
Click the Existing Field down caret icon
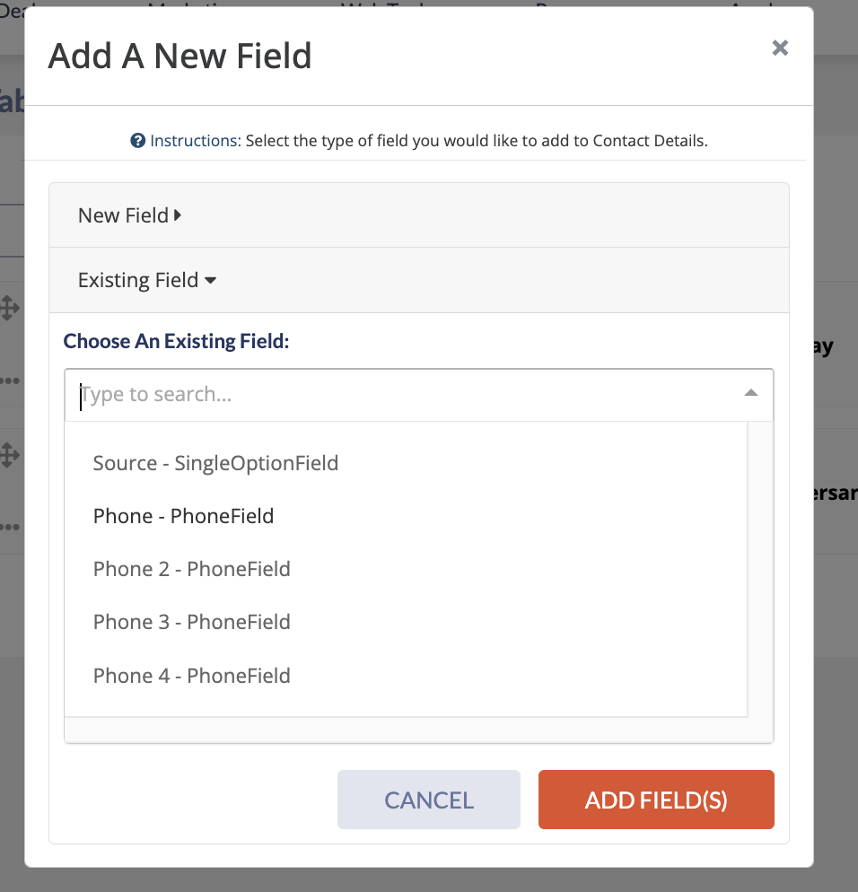[211, 281]
